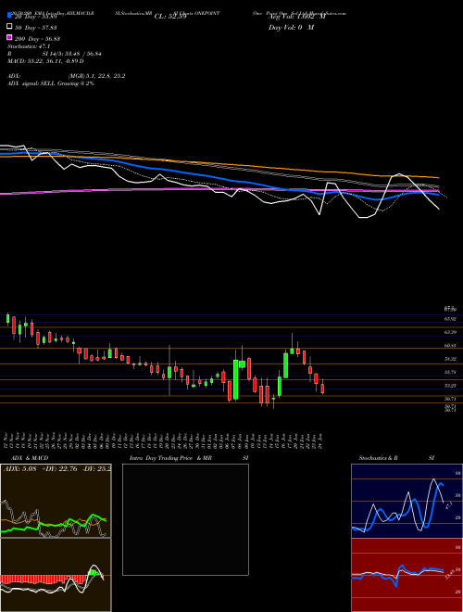Click the '(MGR) 5.1, 22.8, 25.2' ADX values
The image size is (463, 612).
[x=96, y=76]
